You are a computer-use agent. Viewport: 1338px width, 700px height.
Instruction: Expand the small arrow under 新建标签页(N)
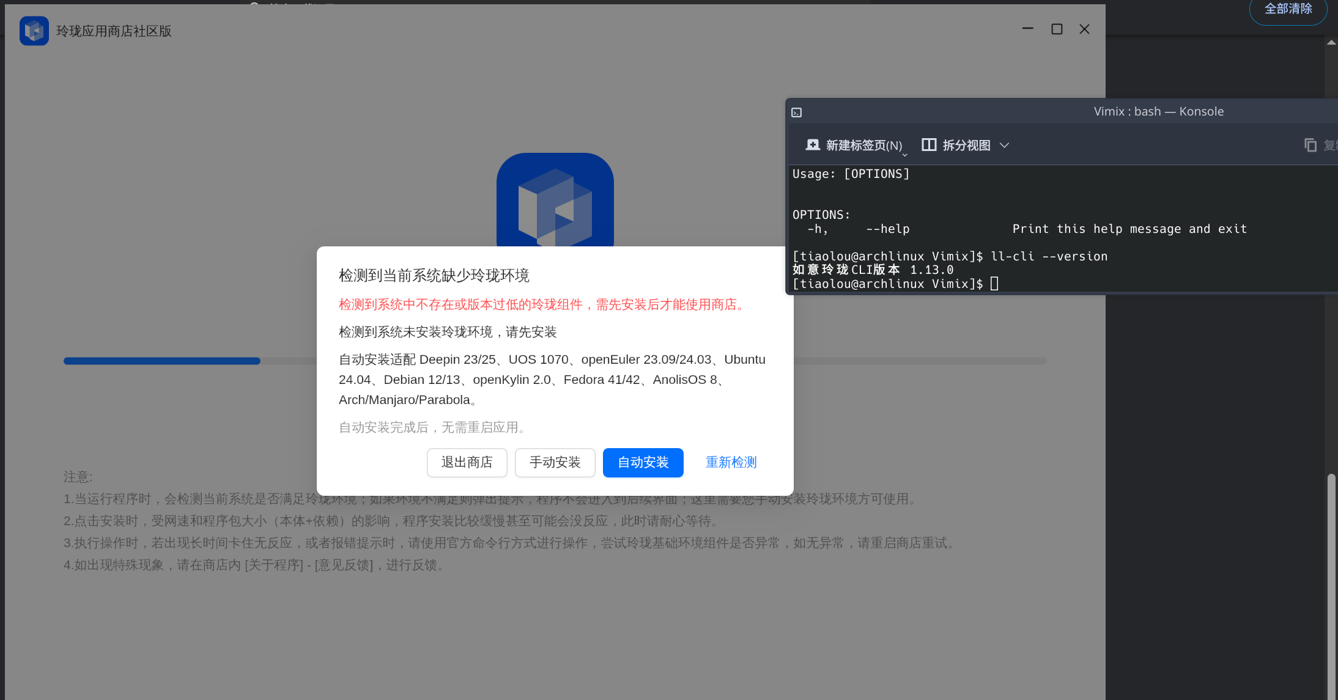pyautogui.click(x=905, y=155)
